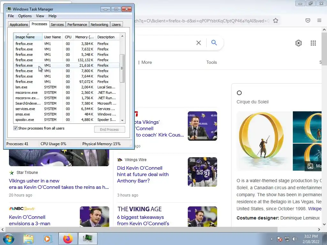Open Google quick settings gear icon

(x=299, y=43)
